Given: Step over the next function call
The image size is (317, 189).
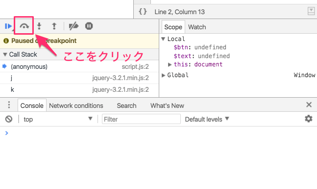Looking at the screenshot, I should 24,26.
